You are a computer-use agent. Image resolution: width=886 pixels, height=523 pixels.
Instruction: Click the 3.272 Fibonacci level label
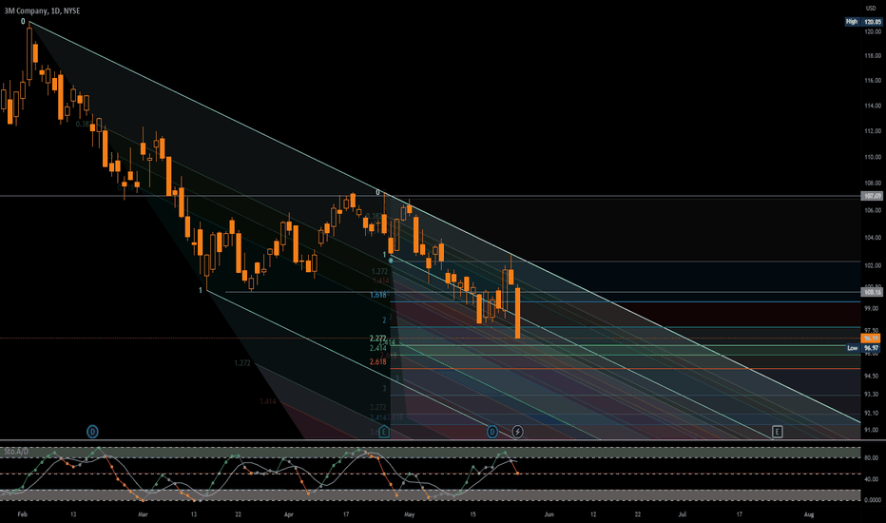pos(378,407)
